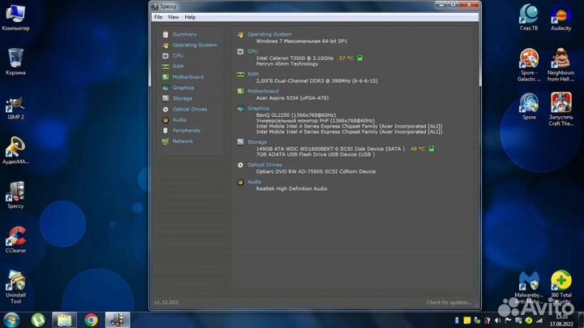Click the Operating System heading in summary panel
Viewport: 584px width, 328px height.
pyautogui.click(x=269, y=34)
